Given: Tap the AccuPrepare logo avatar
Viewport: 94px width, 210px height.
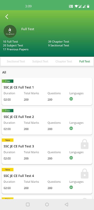Looking at the screenshot, I should pyautogui.click(x=10, y=31).
